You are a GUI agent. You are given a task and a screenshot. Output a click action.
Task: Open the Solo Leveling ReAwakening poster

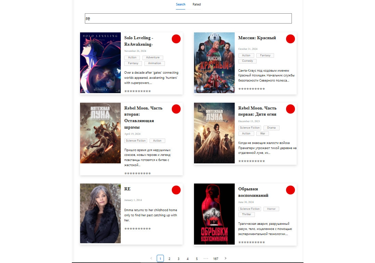pyautogui.click(x=101, y=63)
